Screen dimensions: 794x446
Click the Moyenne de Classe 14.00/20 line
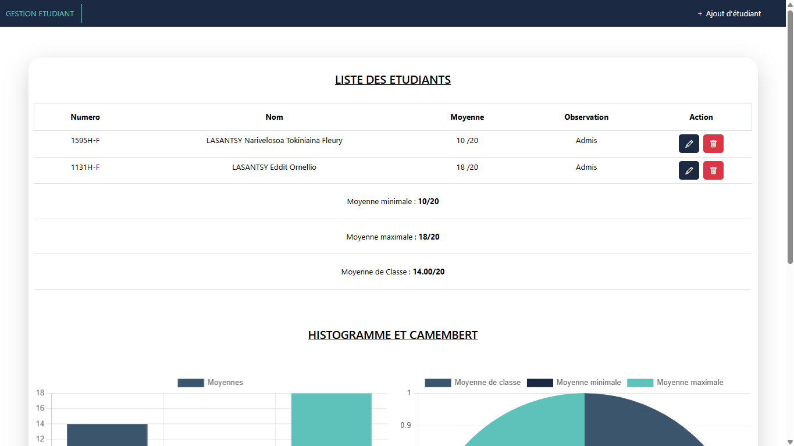tap(393, 272)
